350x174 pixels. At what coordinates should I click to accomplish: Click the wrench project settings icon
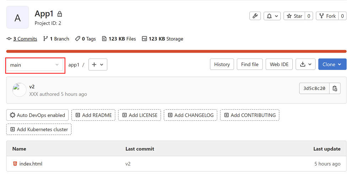click(255, 16)
